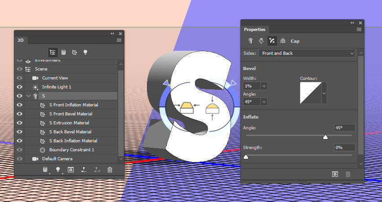Collapse the Properties panel with double arrows

[x=352, y=22]
